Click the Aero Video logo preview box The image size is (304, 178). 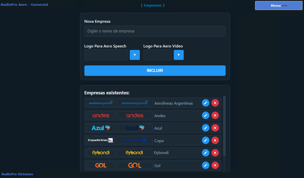pyautogui.click(x=158, y=55)
